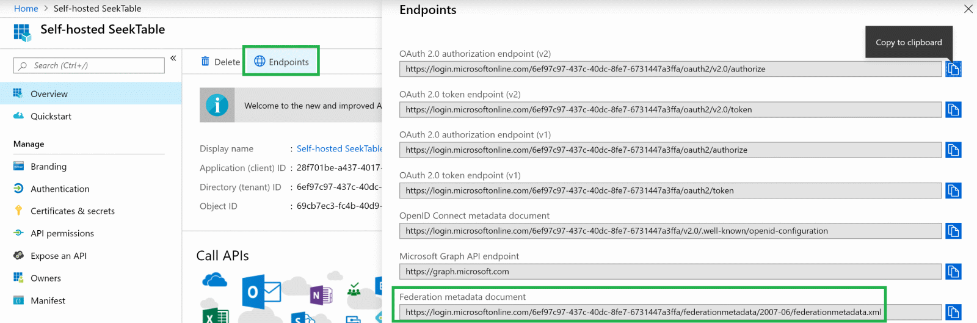This screenshot has height=323, width=977.
Task: Copy OAuth 2.0 token endpoint (v2) URL
Action: (953, 110)
